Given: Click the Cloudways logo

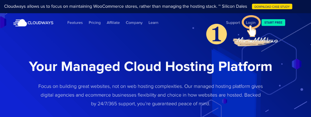Looking at the screenshot, I should (x=33, y=23).
